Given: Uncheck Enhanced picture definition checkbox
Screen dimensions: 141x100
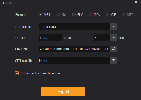Looking at the screenshot, I should [x=17, y=73].
